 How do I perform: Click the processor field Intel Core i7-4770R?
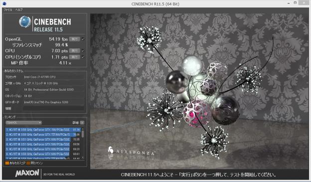(53, 77)
